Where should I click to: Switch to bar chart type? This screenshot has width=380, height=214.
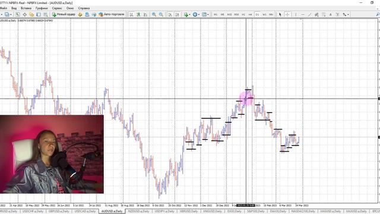pos(131,14)
